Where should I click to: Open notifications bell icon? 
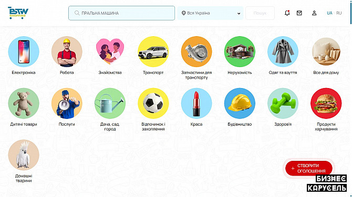(x=287, y=13)
